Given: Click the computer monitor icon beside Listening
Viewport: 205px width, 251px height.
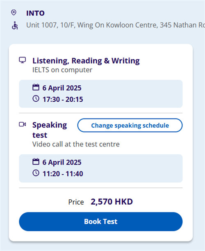Looking at the screenshot, I should pyautogui.click(x=23, y=60).
